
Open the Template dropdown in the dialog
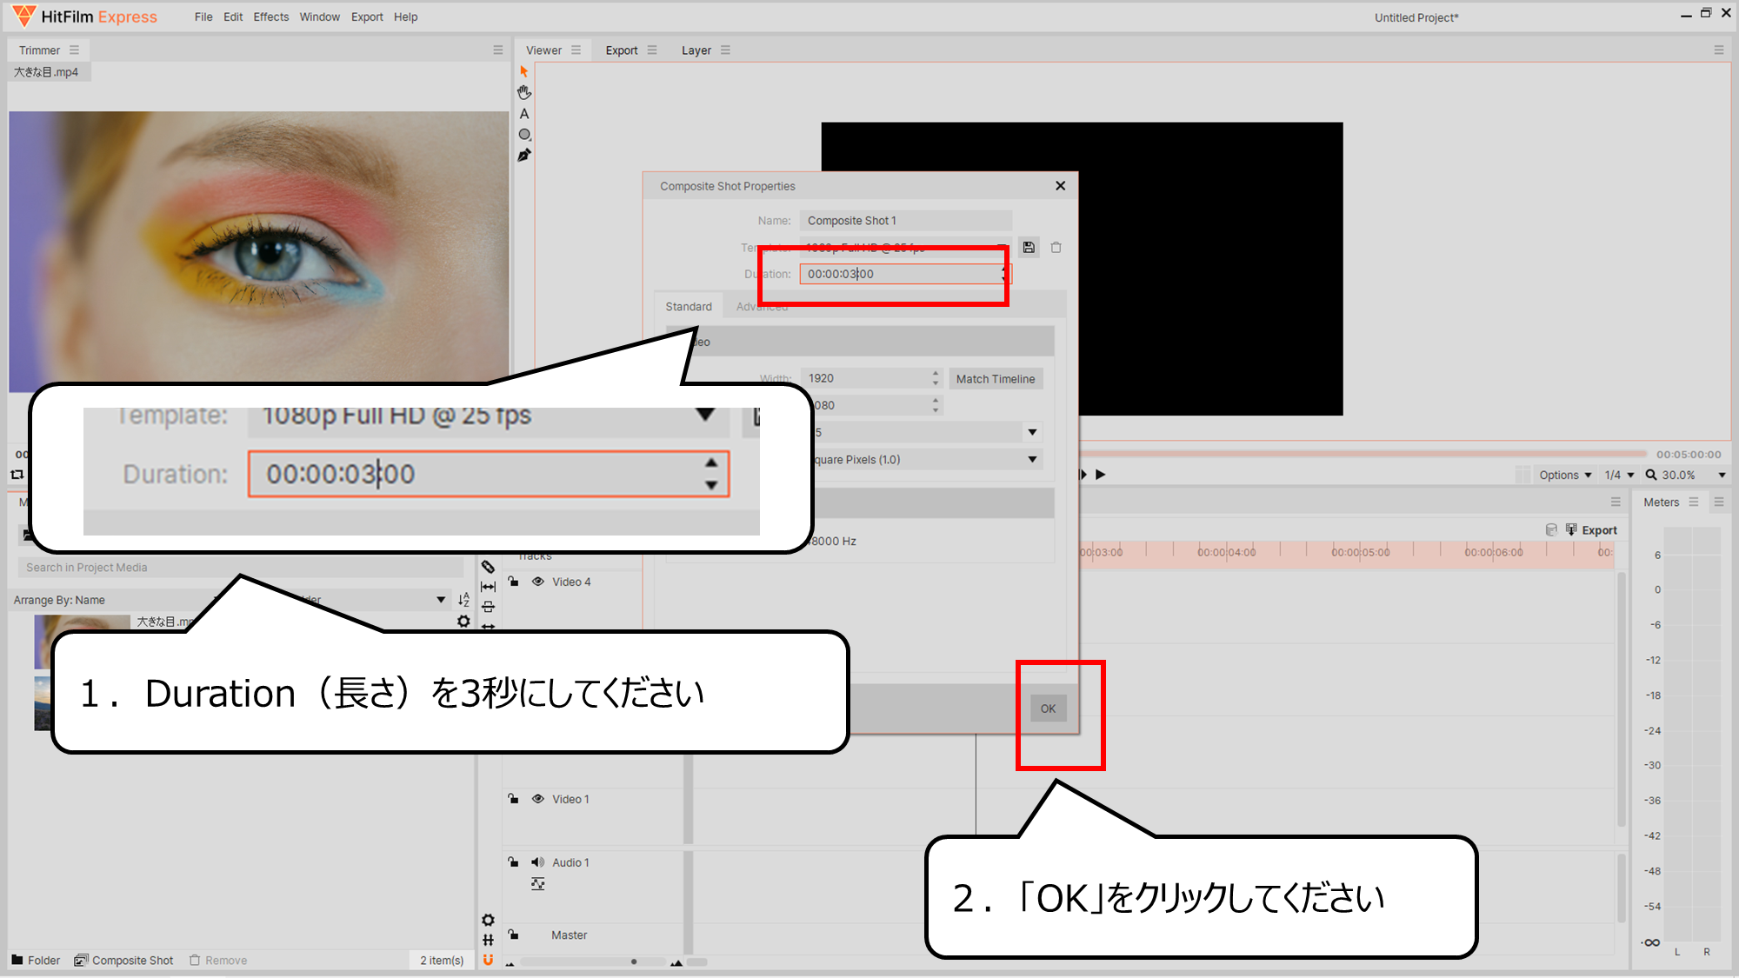pyautogui.click(x=906, y=248)
